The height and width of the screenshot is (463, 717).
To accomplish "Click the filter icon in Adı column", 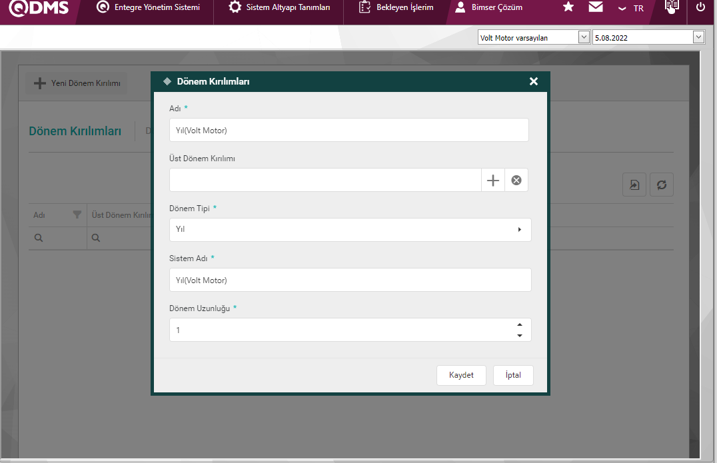I will [x=77, y=215].
